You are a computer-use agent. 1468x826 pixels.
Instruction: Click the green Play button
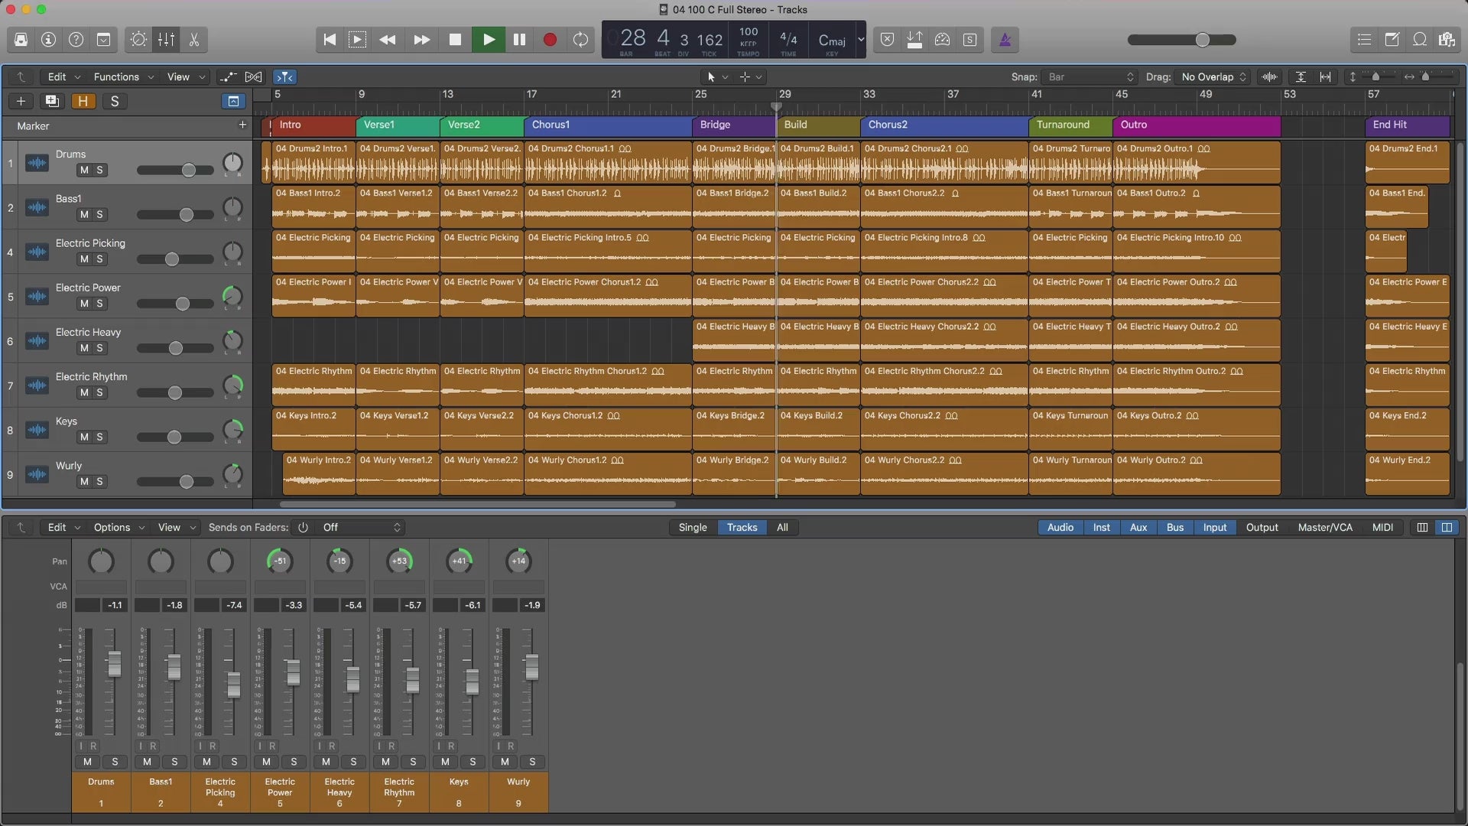(x=489, y=40)
